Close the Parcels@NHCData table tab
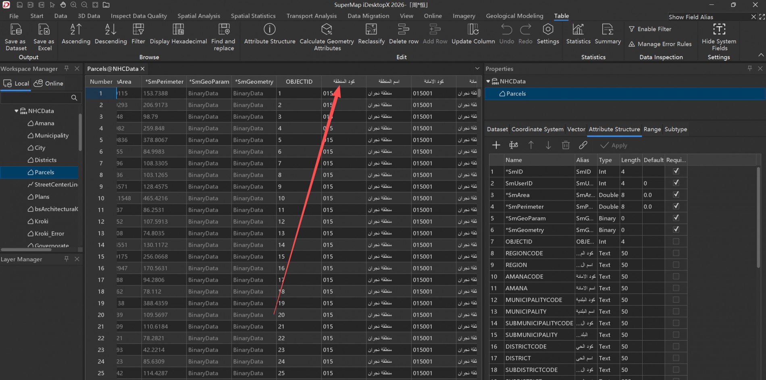 click(x=142, y=69)
